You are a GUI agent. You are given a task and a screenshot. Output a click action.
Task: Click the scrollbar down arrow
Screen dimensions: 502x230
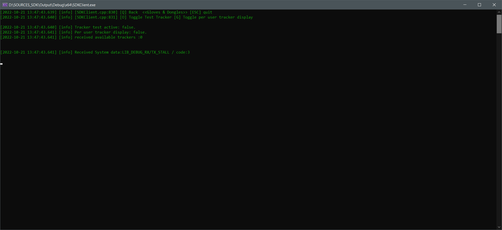pyautogui.click(x=499, y=227)
